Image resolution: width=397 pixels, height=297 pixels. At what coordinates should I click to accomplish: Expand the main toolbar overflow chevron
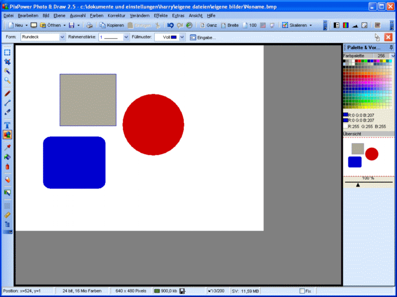click(325, 26)
